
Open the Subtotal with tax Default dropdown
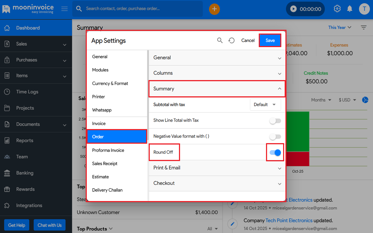click(265, 105)
